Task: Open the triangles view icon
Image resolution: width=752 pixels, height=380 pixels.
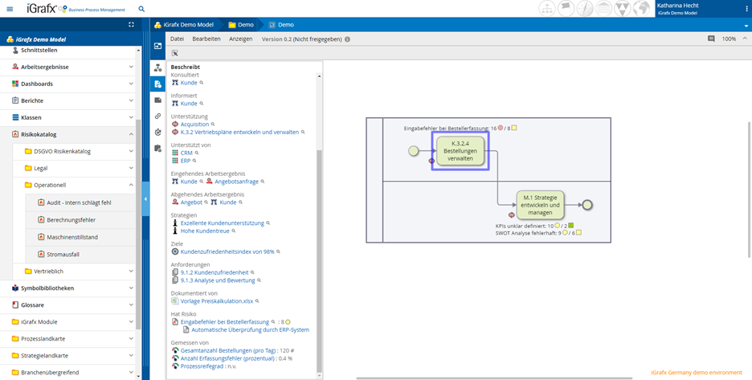Action: 623,9
